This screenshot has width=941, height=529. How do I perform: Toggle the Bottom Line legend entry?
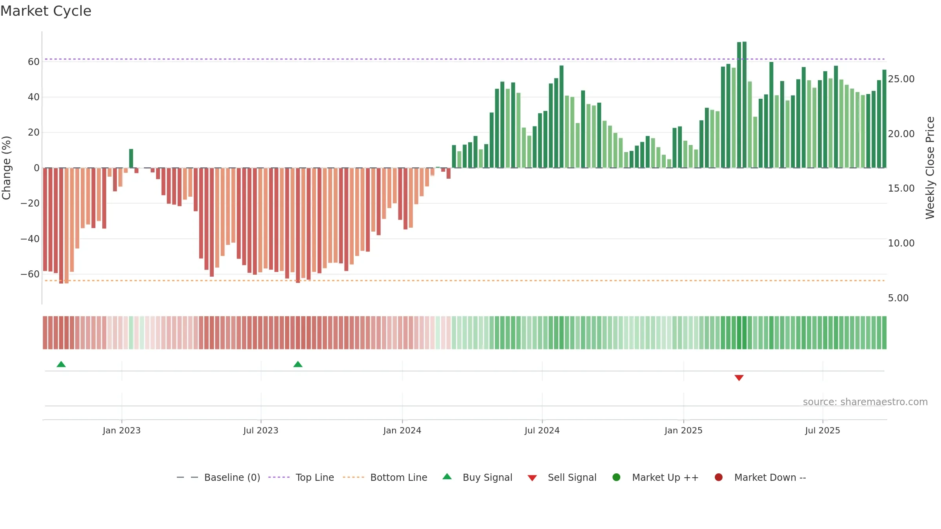click(385, 477)
